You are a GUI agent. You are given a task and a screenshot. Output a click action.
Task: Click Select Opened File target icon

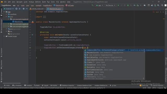tap(16, 9)
